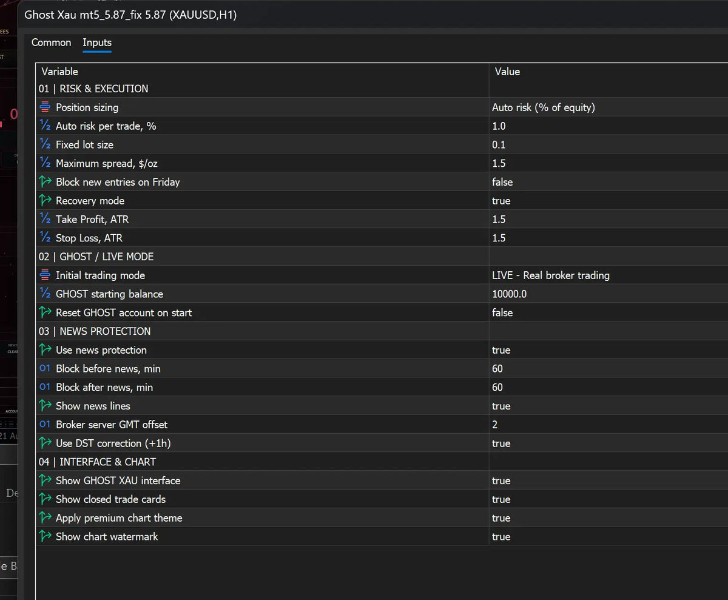The width and height of the screenshot is (728, 600).
Task: Click the Show news lines icon
Action: pyautogui.click(x=45, y=406)
